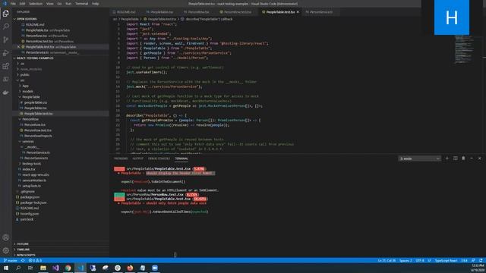486x273 pixels.
Task: Maximize the terminal panel size
Action: (472, 158)
